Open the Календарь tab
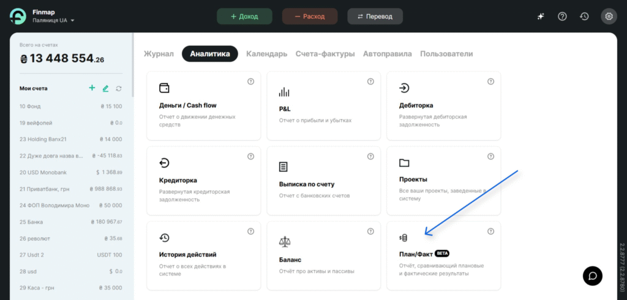 (x=266, y=54)
